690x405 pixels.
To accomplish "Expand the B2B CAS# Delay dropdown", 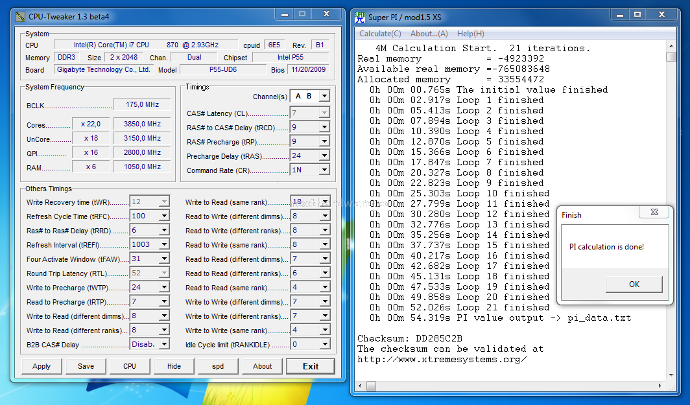I will coord(164,344).
